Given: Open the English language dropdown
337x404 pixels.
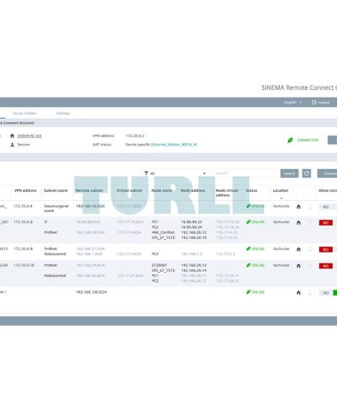Looking at the screenshot, I should coord(292,103).
